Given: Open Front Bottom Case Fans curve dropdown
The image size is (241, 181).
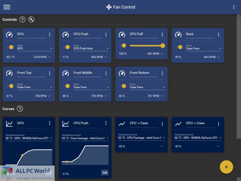Looking at the screenshot, I should click(x=147, y=86).
